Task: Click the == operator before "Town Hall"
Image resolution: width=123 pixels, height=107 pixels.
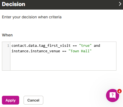Action: (64, 51)
